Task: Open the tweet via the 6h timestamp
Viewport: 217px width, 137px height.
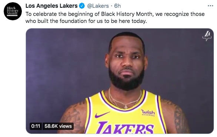Action: (117, 6)
